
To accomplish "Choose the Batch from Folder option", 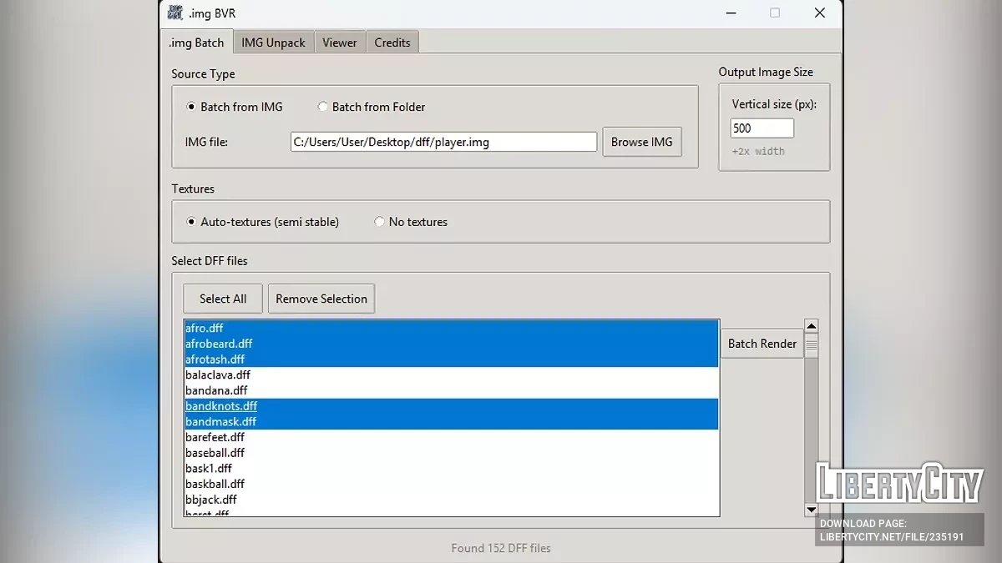I will tap(323, 107).
